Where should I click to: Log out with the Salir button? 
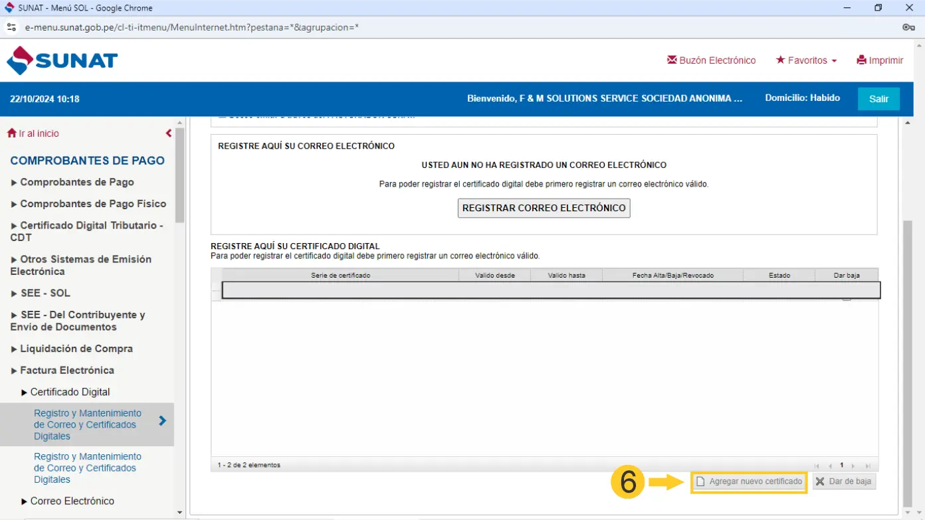tap(878, 99)
